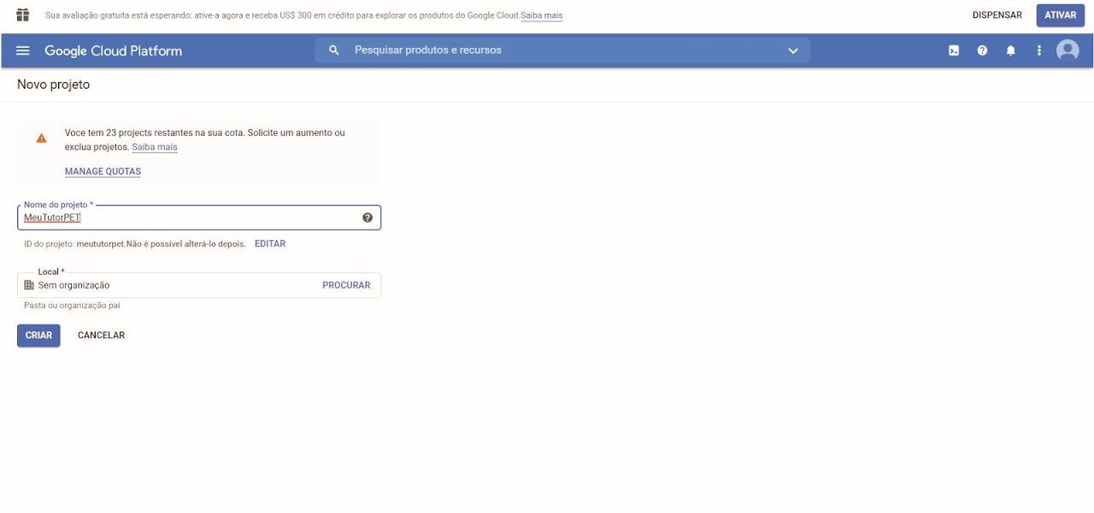Open the help question mark icon
The image size is (1094, 513).
point(982,51)
